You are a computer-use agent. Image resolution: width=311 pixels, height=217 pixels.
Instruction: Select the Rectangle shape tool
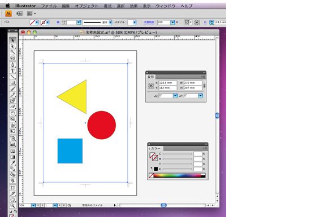[x=12, y=83]
